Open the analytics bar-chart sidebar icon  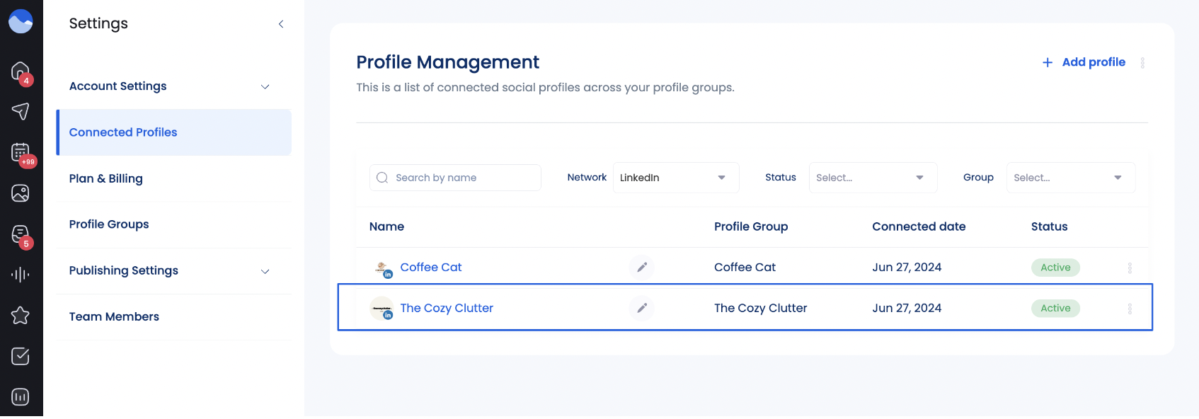[21, 396]
